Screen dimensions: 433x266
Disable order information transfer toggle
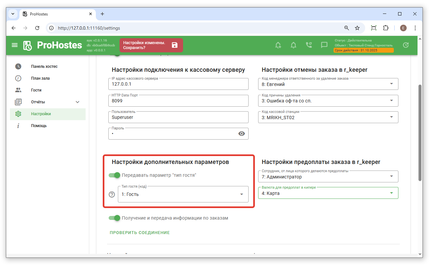click(115, 218)
